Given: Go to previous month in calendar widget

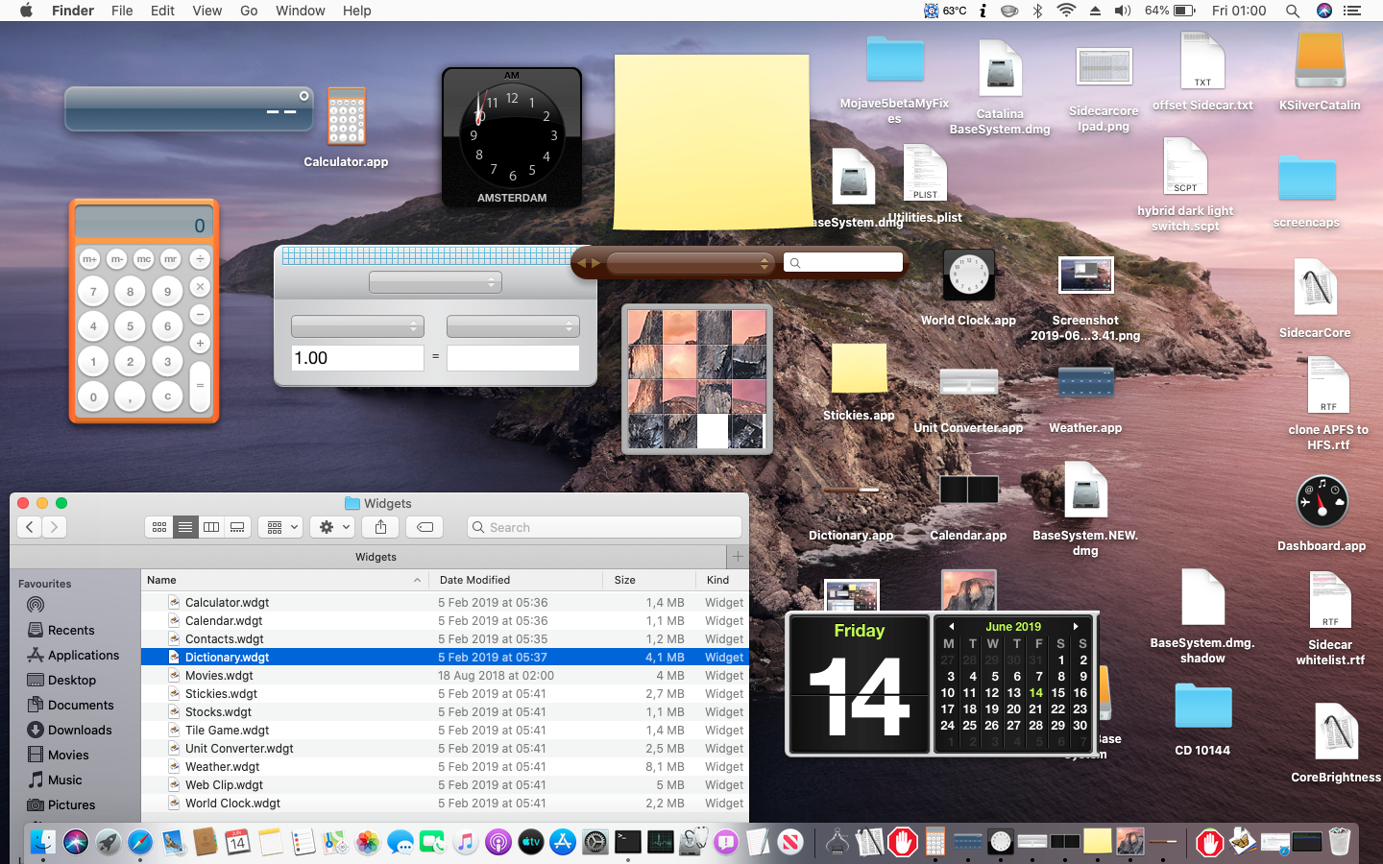Looking at the screenshot, I should tap(951, 626).
